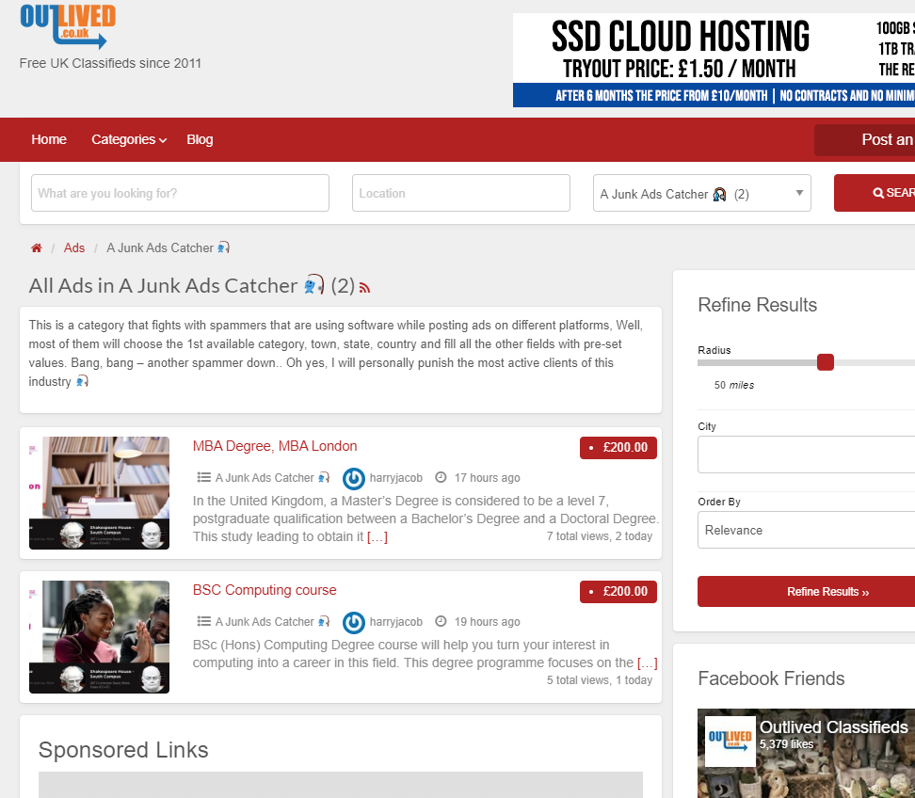Screen dimensions: 915x798
Task: Click Outlived Classifieds Facebook page logo
Action: [x=730, y=742]
